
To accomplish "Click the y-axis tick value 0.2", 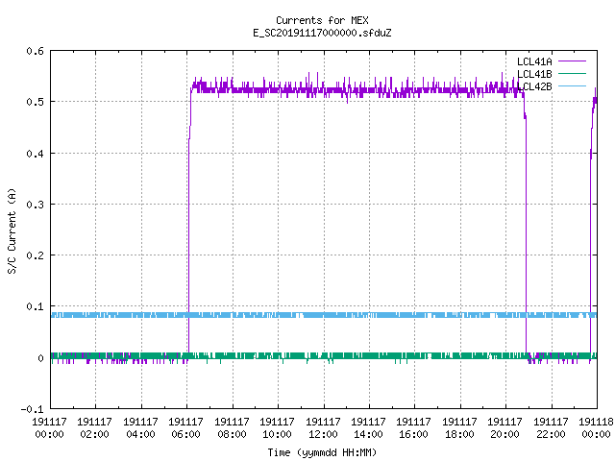I will point(35,255).
